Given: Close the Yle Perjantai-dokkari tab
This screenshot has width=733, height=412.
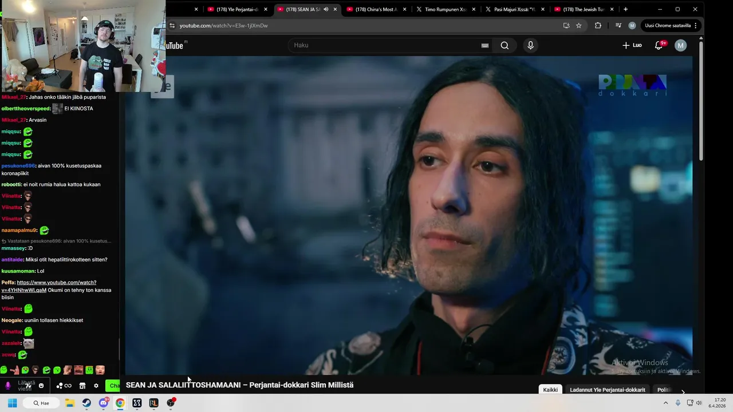Looking at the screenshot, I should (266, 9).
